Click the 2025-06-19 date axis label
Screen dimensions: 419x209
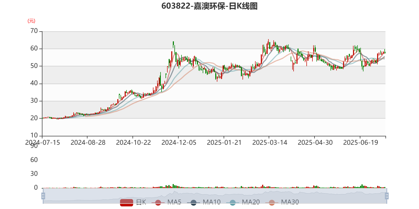361,143
